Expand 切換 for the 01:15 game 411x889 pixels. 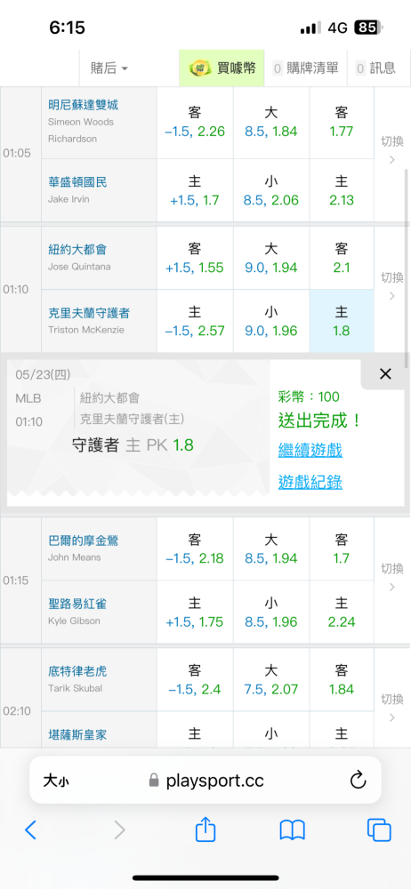391,577
